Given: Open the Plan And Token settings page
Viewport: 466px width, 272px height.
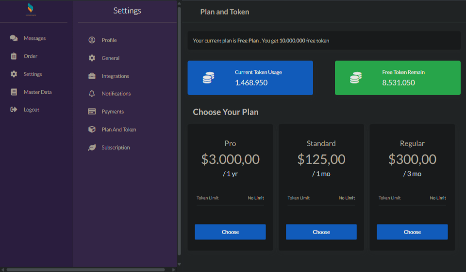Looking at the screenshot, I should pos(118,130).
